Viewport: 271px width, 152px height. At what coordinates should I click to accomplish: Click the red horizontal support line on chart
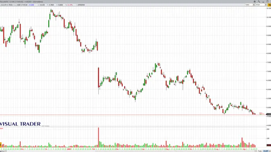(x=133, y=115)
